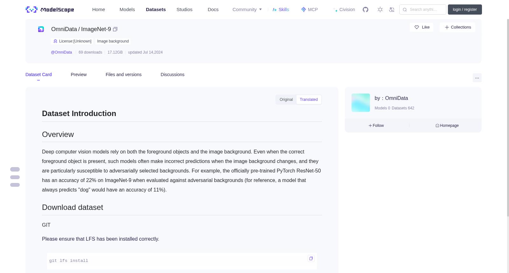Screen dimensions: 509x273
Task: Open the Files and versions tab
Action: pyautogui.click(x=123, y=75)
